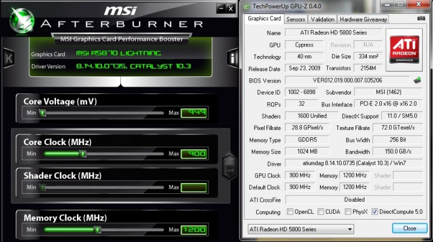Click the Afterburner Graphics Card name text
Image resolution: width=433 pixels, height=242 pixels.
(x=118, y=53)
